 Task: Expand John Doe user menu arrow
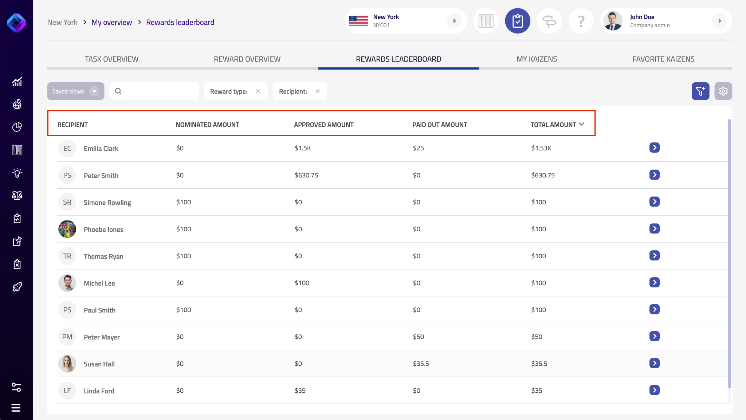(x=719, y=21)
